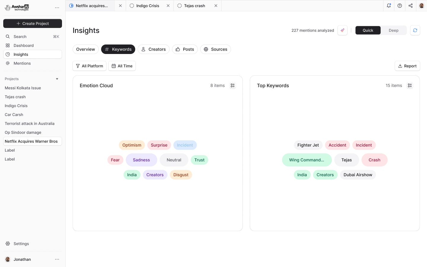Click the Accident keyword tag
The image size is (427, 267).
(337, 145)
